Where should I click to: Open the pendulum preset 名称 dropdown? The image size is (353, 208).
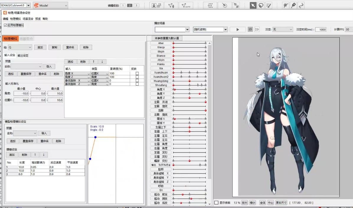[25, 133]
